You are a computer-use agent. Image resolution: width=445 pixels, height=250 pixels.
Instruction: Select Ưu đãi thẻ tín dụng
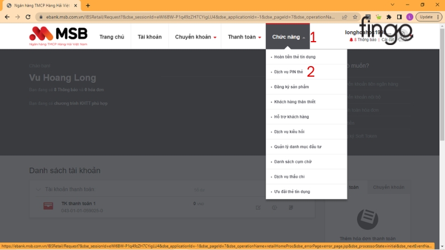point(306,192)
